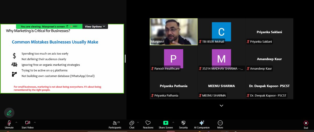Click muted mic icon beside Priyanka Saklani

[x=248, y=42]
